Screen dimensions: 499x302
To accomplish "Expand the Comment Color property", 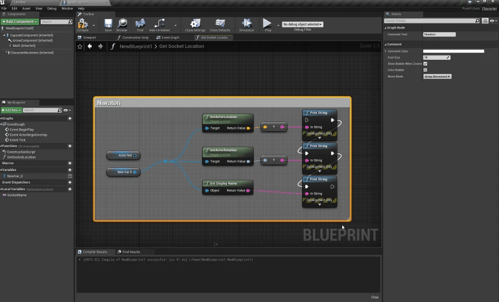I will 385,51.
